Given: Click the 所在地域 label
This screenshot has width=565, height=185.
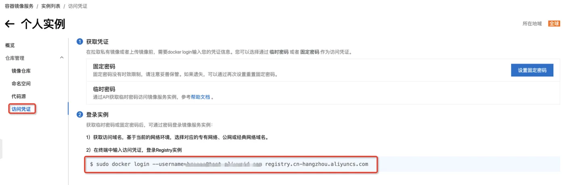Looking at the screenshot, I should (532, 24).
